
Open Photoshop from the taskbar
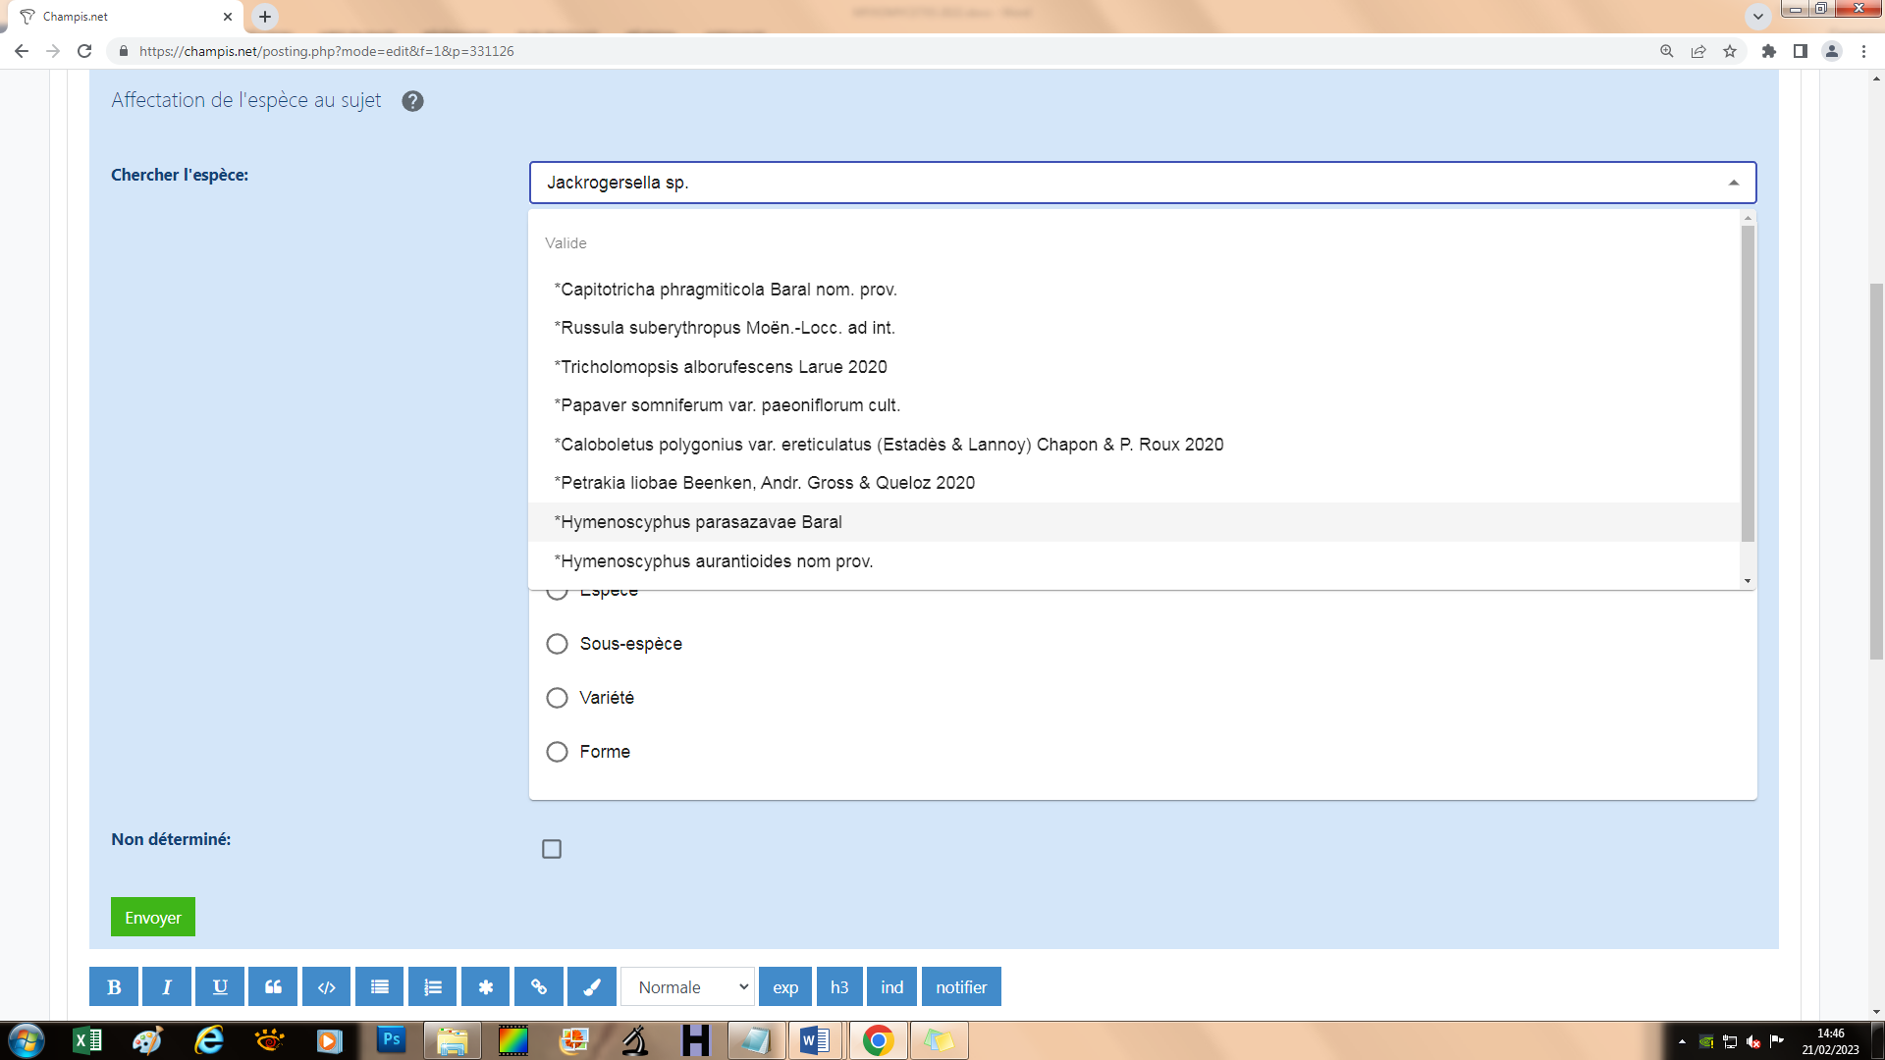click(391, 1040)
